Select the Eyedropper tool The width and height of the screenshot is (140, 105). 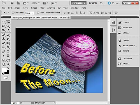click(x=8, y=30)
